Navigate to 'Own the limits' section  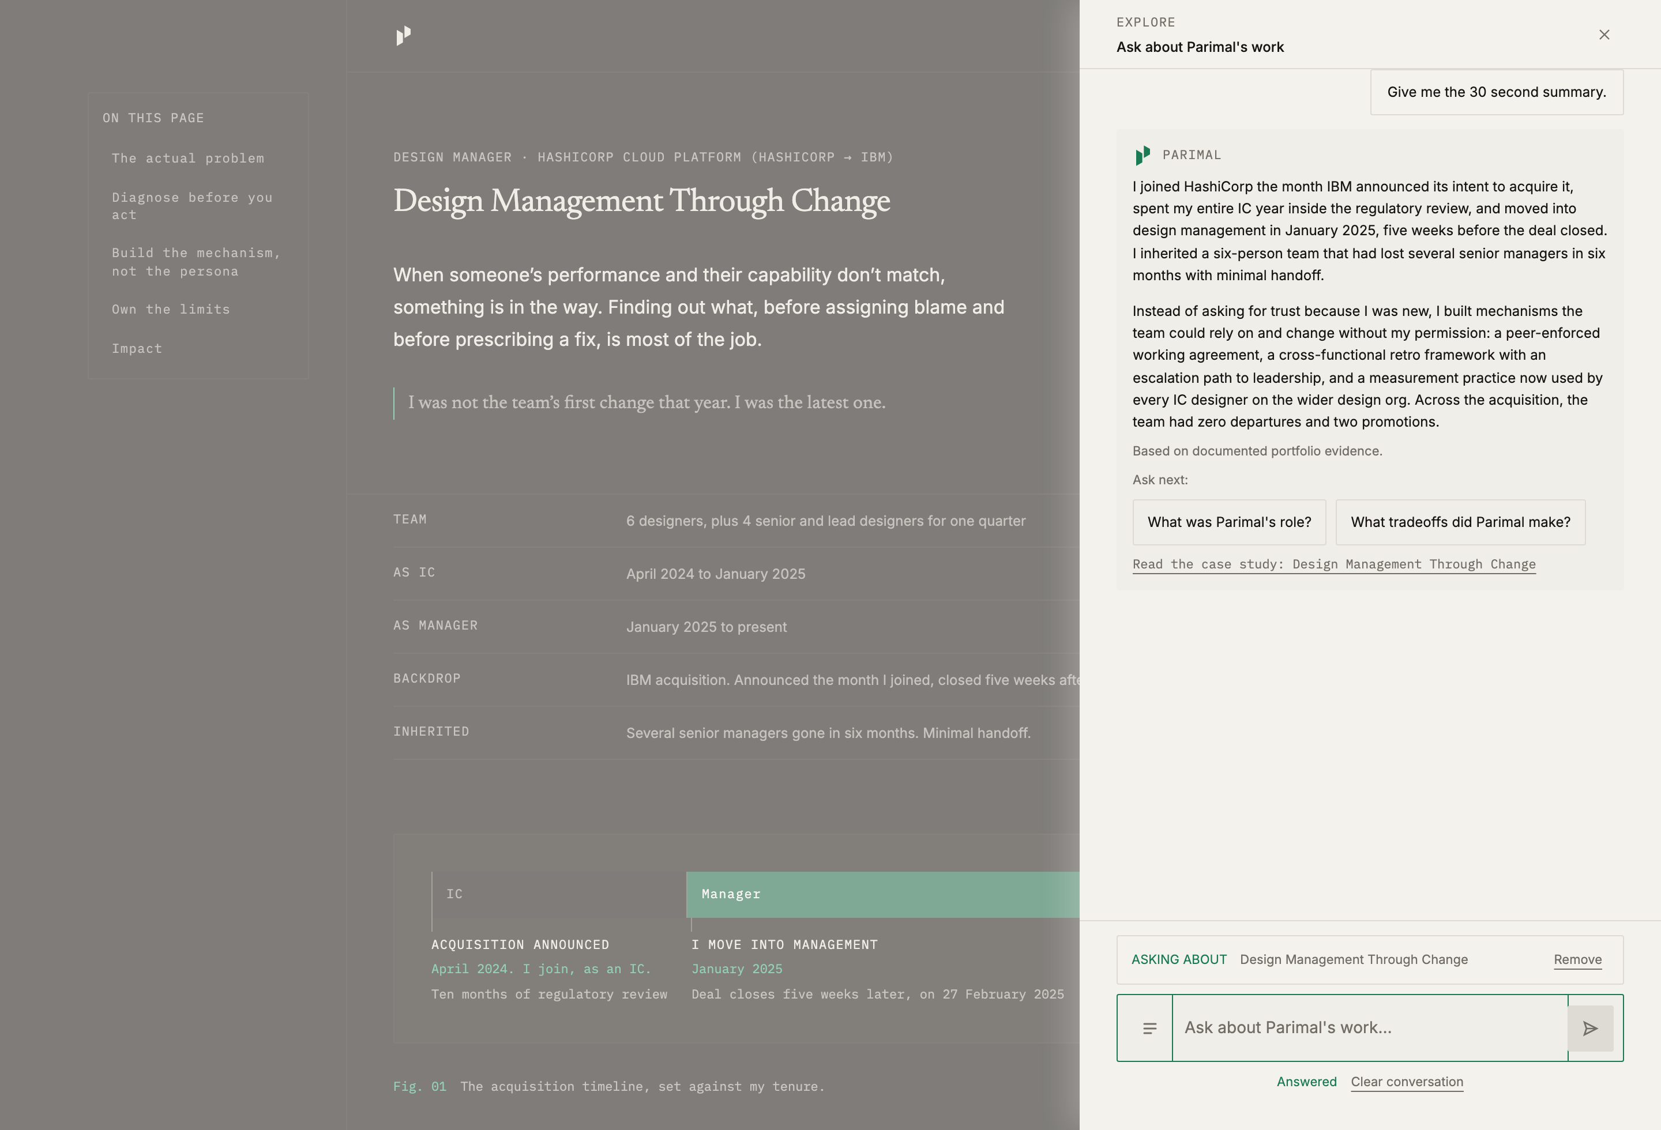point(171,309)
